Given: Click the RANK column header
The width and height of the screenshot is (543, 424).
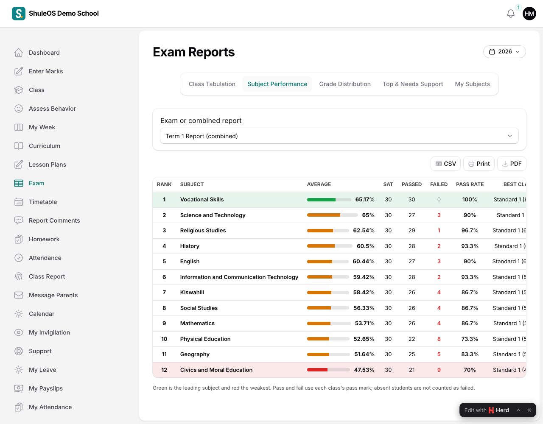Looking at the screenshot, I should pyautogui.click(x=164, y=184).
